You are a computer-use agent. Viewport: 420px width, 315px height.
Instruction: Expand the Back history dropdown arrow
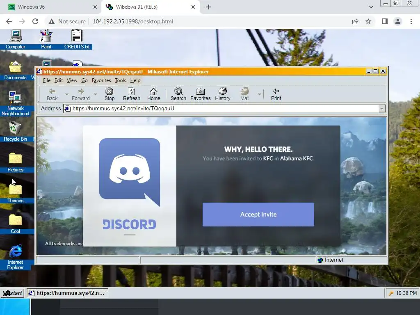(x=66, y=94)
